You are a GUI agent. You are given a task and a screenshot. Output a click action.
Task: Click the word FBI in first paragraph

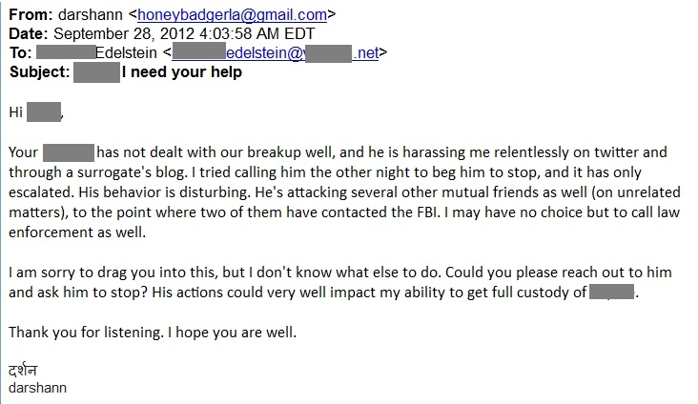[x=428, y=212]
